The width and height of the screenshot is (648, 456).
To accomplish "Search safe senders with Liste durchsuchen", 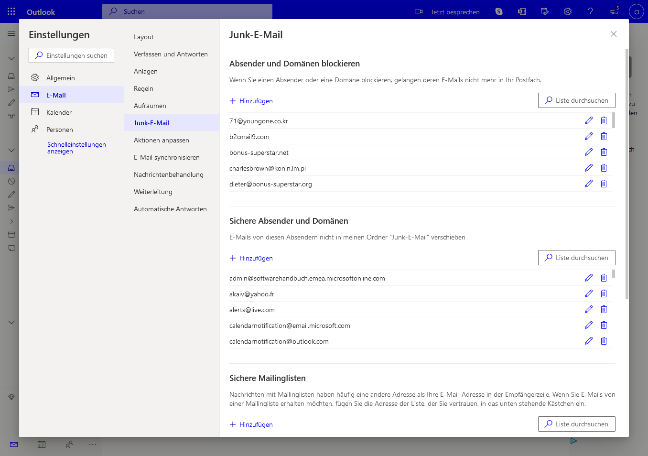I will point(576,258).
